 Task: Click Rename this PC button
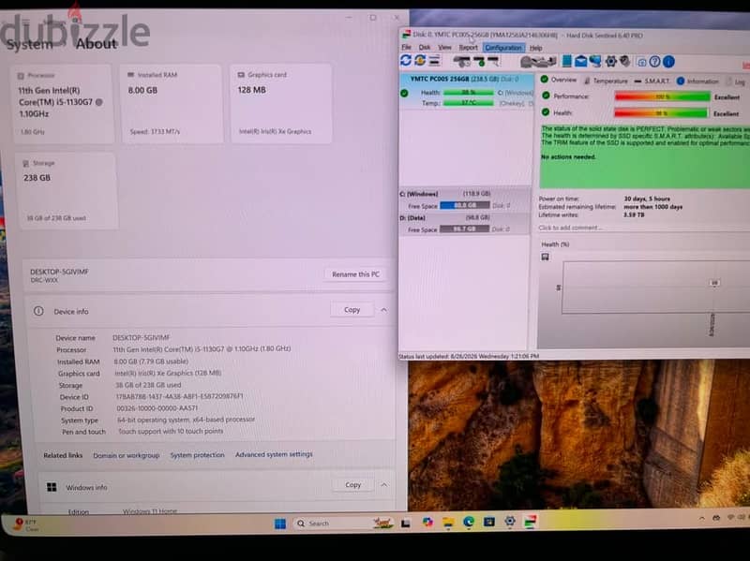(x=355, y=274)
